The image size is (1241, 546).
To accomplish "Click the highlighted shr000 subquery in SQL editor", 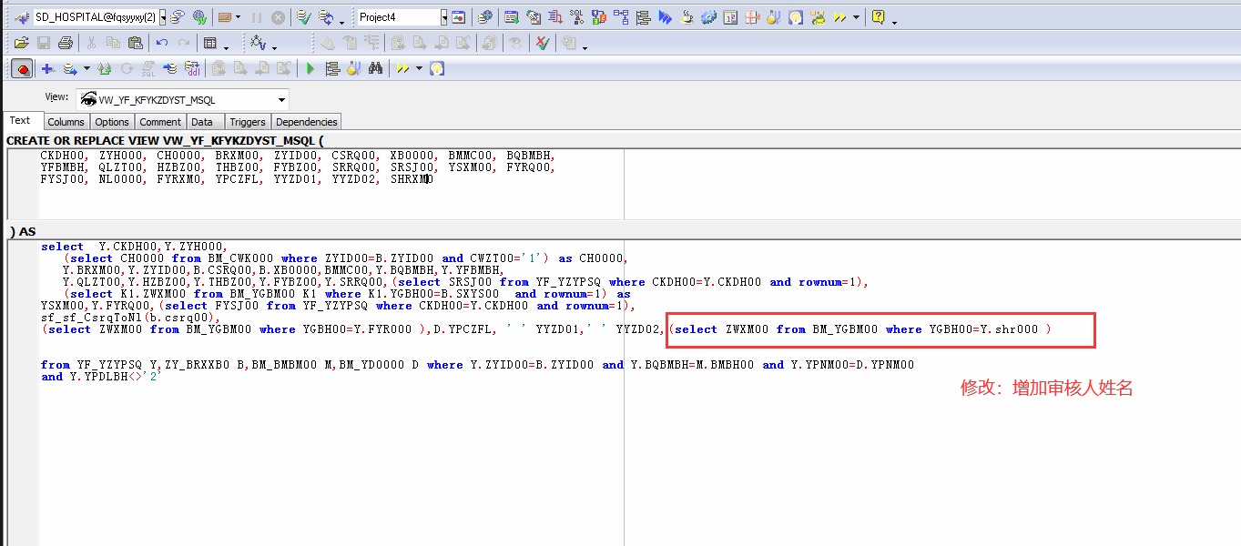I will click(x=860, y=329).
